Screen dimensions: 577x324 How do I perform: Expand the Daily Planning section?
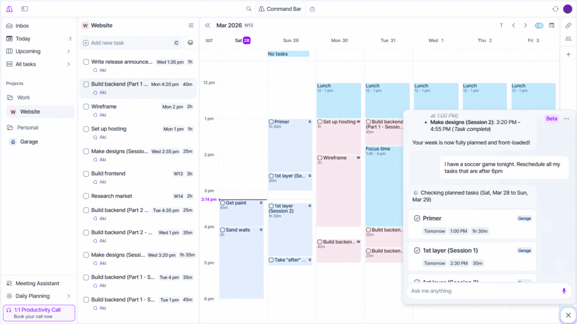70,295
